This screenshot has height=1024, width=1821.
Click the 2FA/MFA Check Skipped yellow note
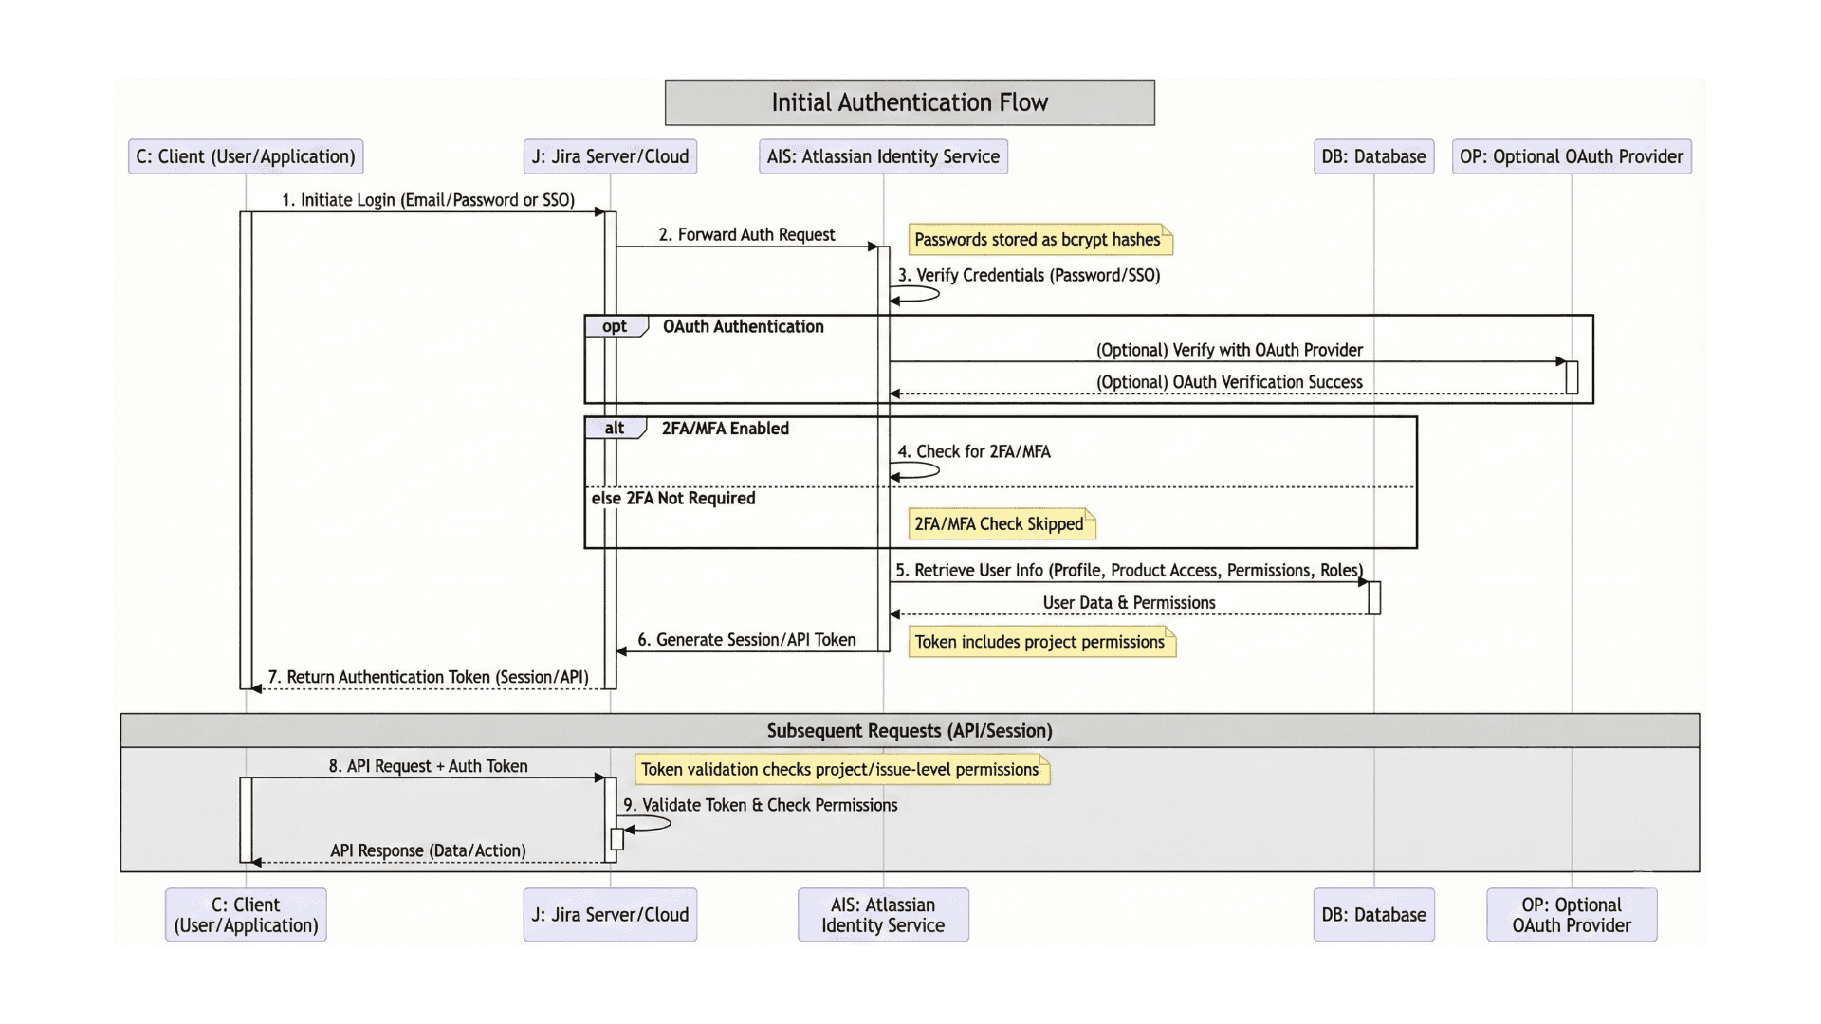999,523
